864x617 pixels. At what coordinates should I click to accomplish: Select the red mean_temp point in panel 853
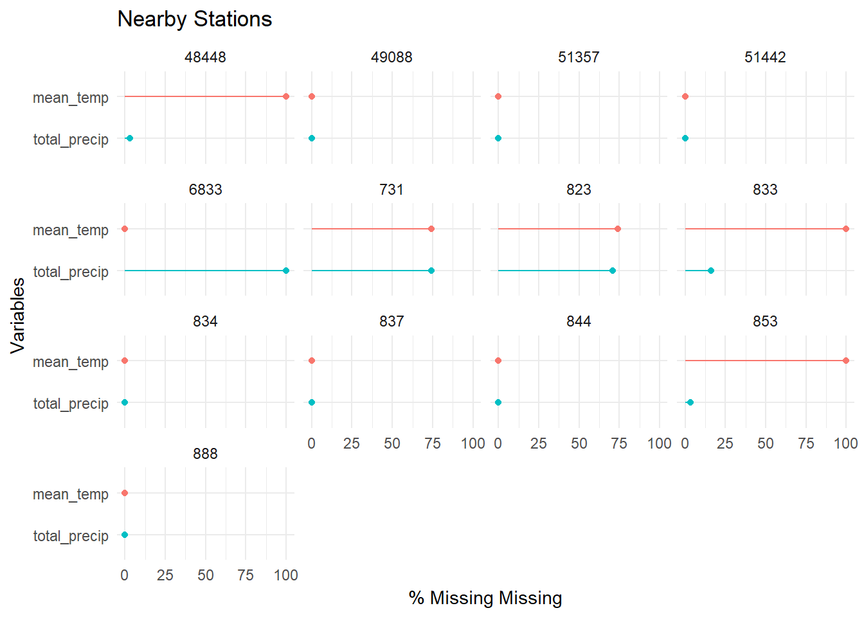pos(846,361)
